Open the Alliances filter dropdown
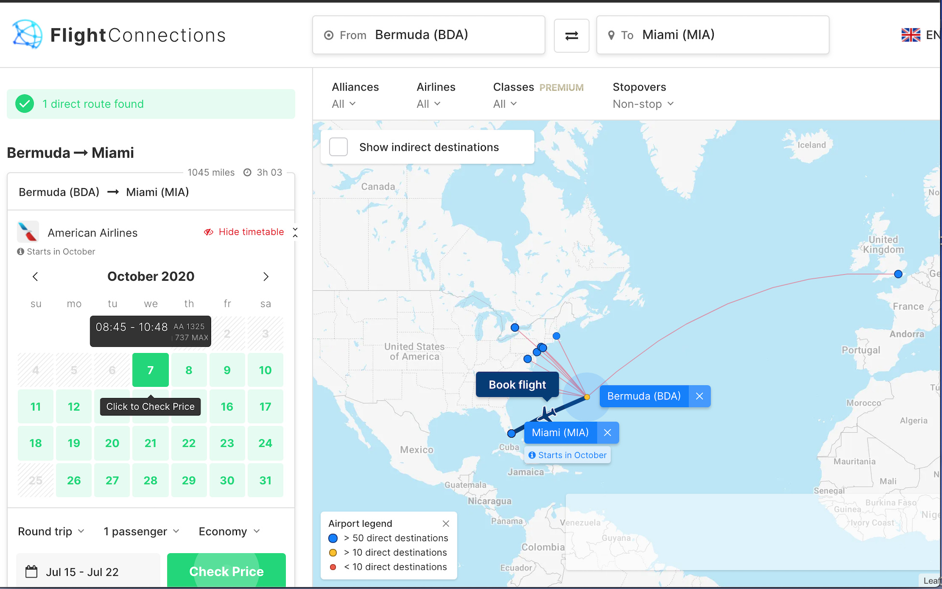Viewport: 942px width, 589px height. coord(344,104)
